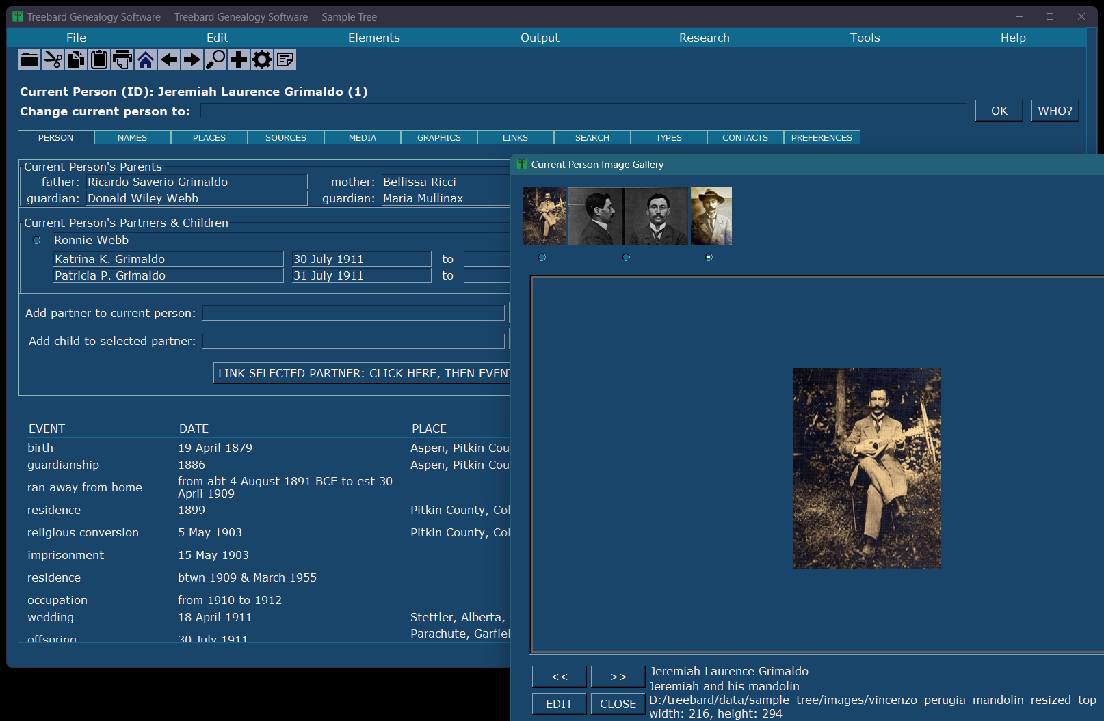Click the scissors cut icon

pos(53,60)
